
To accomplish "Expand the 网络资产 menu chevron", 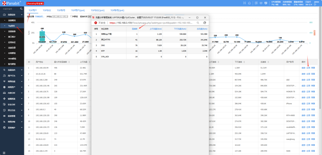I will click(x=22, y=87).
